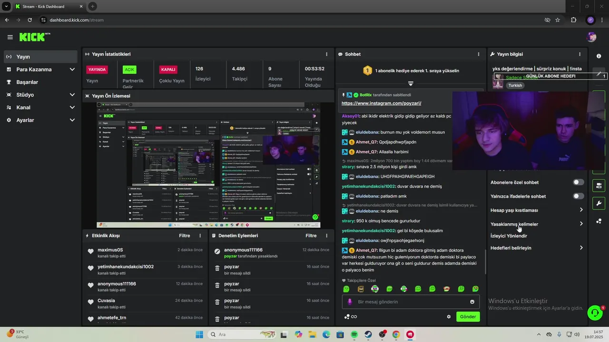Image resolution: width=609 pixels, height=342 pixels.
Task: Click the green AÇIK partner badge
Action: 129,69
